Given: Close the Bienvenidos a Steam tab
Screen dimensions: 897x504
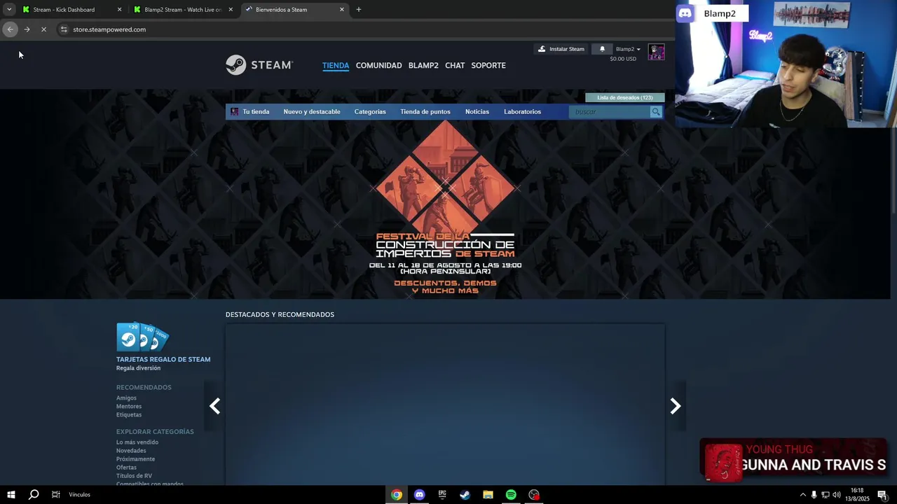Looking at the screenshot, I should pyautogui.click(x=342, y=10).
